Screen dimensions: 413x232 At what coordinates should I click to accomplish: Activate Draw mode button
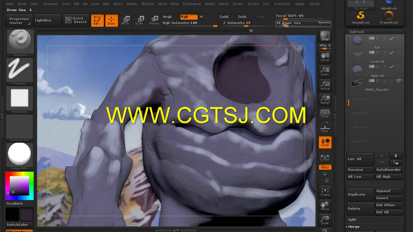pyautogui.click(x=112, y=21)
